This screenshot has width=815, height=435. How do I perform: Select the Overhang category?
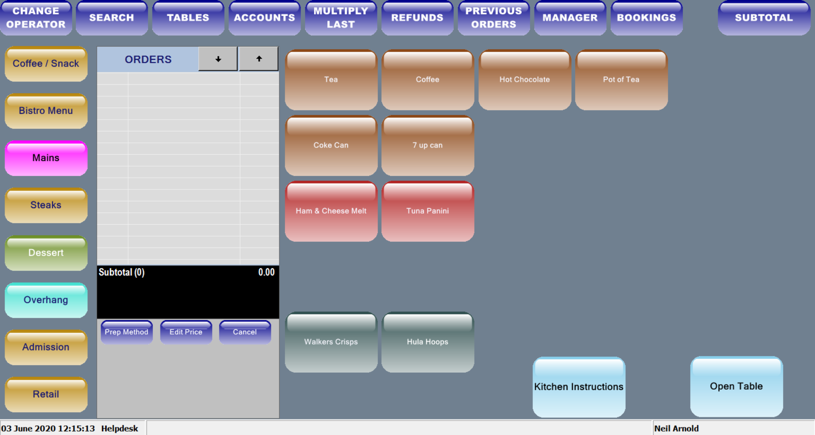(x=46, y=300)
